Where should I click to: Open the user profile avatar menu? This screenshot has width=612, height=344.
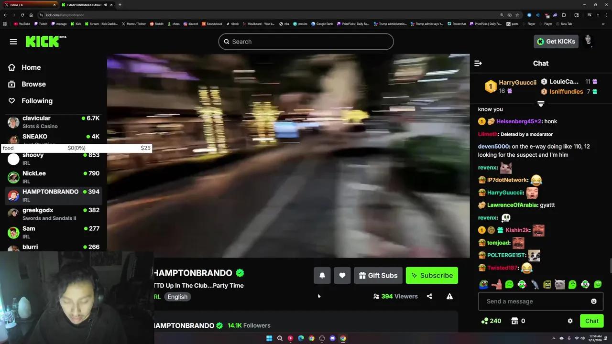coord(589,41)
